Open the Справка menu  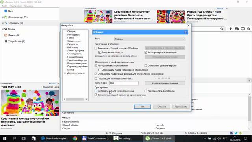tap(29, 6)
